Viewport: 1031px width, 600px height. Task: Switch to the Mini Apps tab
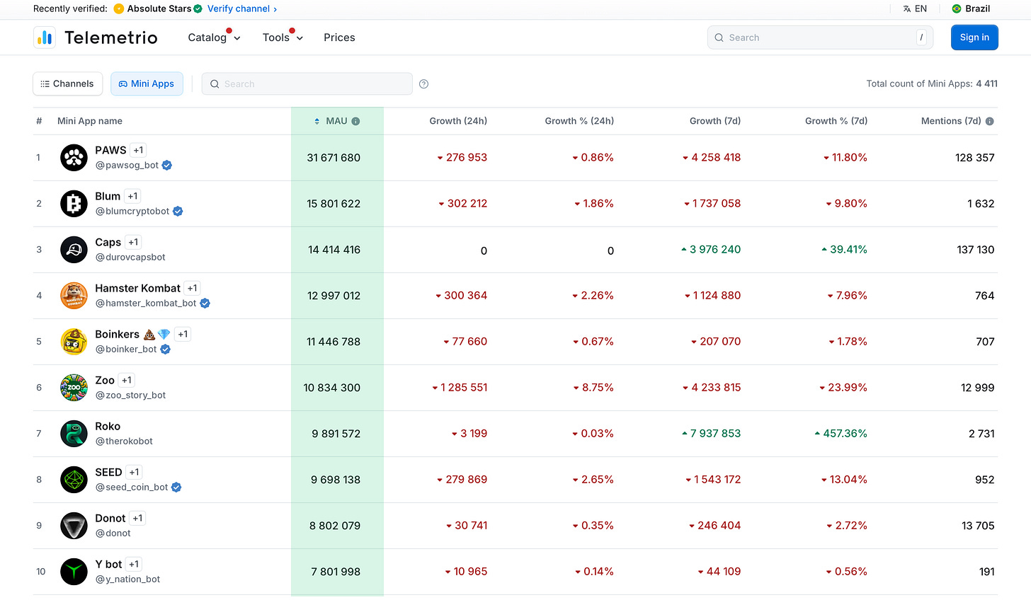tap(147, 83)
